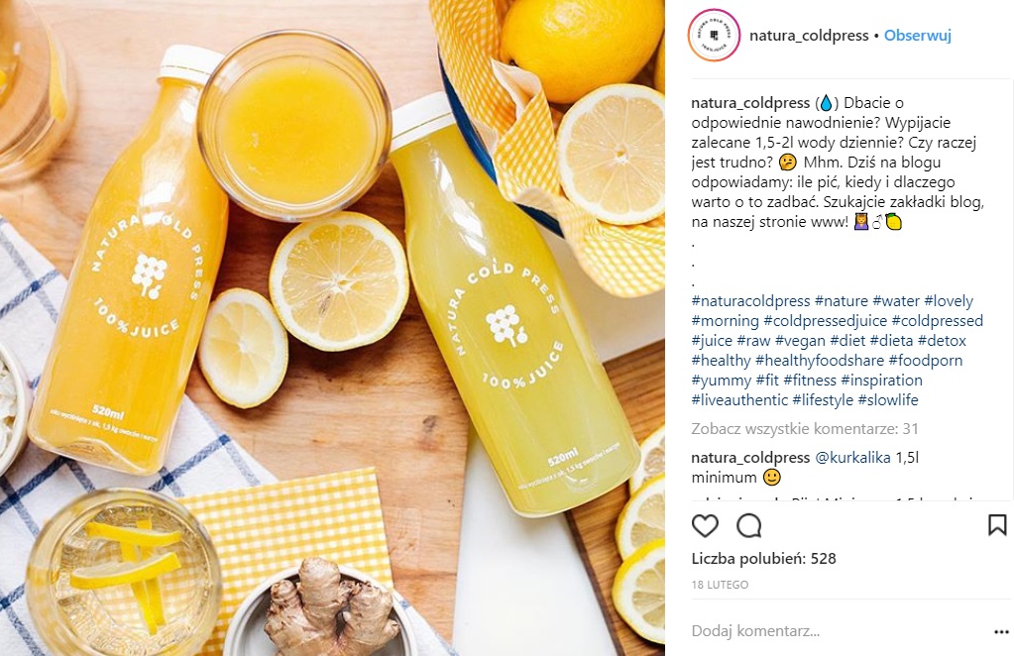Open the @kurkalika mention in comment

852,458
